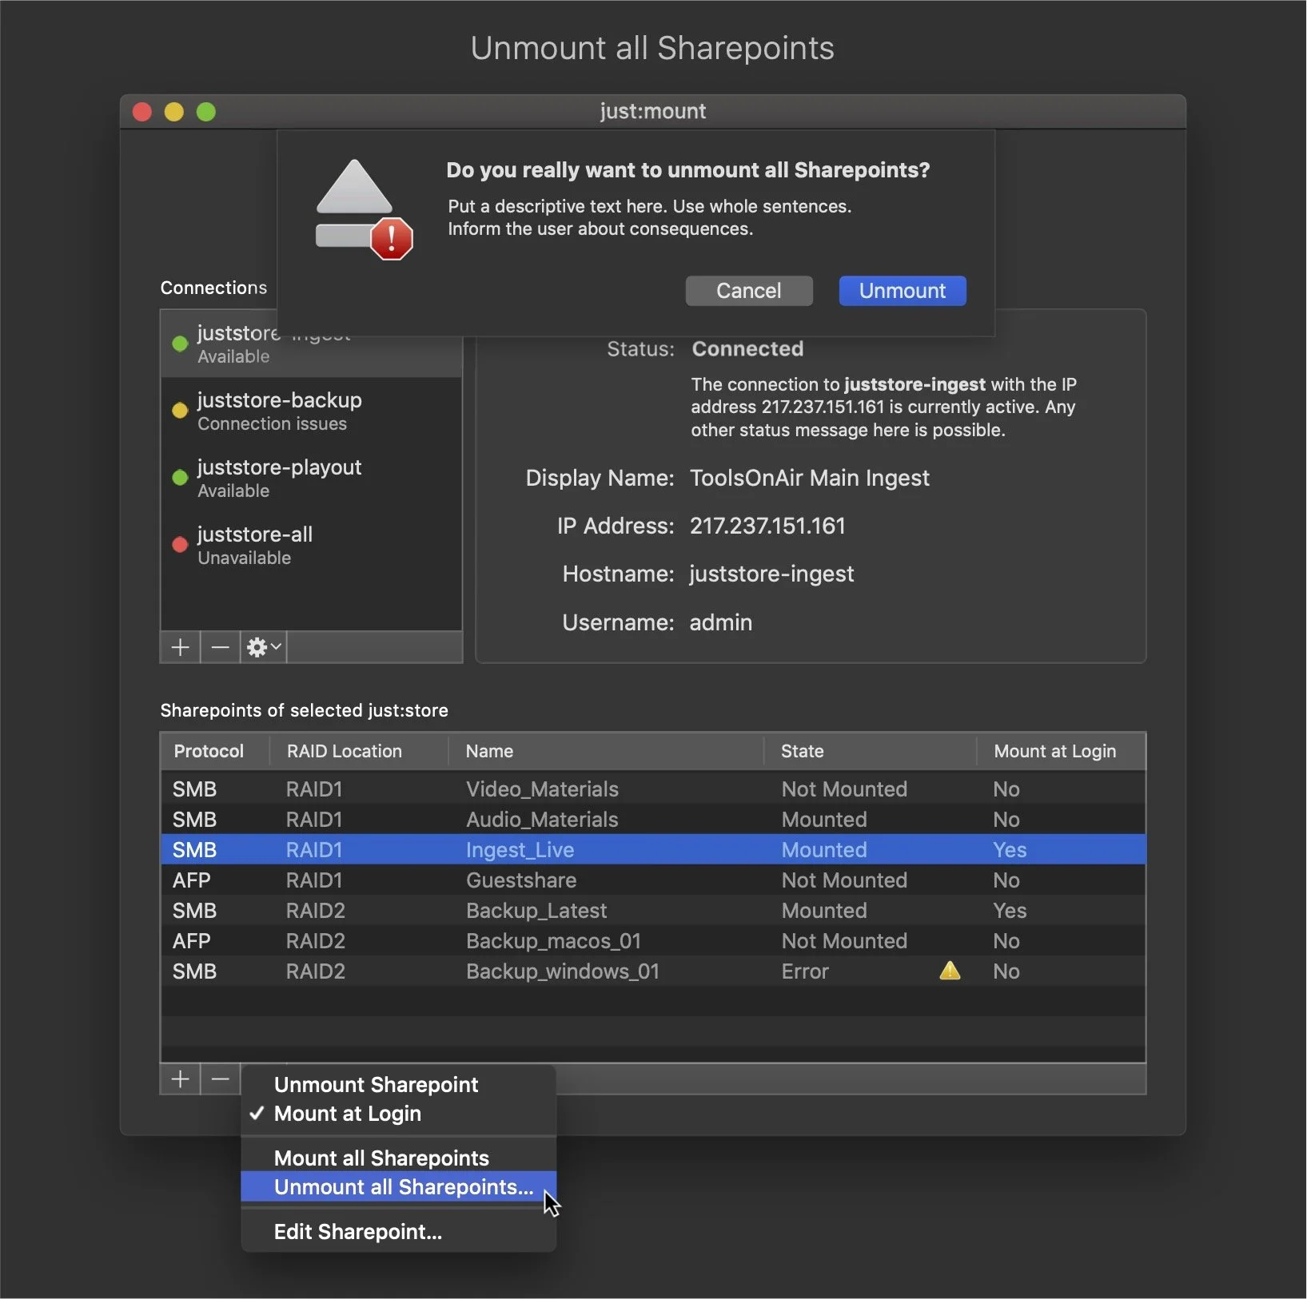Click yellow status dot of juststore-backup
The width and height of the screenshot is (1307, 1299).
(180, 410)
